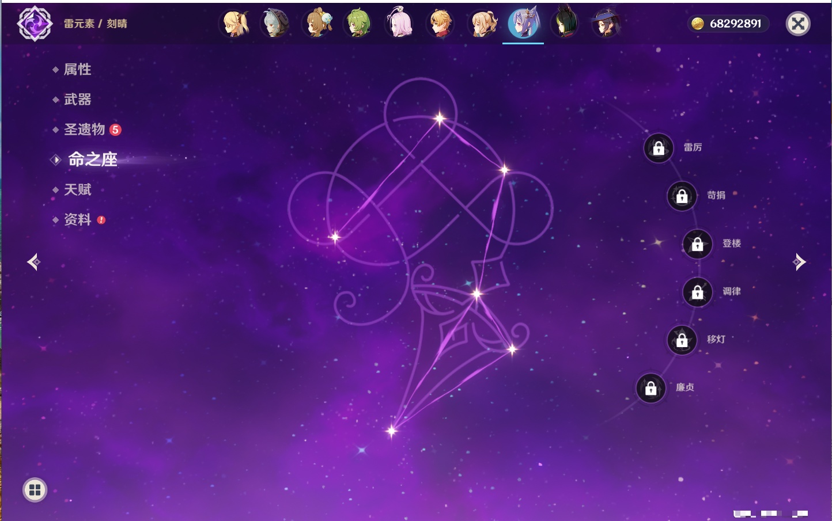Click the locked 移灯 constellation node

(x=682, y=340)
